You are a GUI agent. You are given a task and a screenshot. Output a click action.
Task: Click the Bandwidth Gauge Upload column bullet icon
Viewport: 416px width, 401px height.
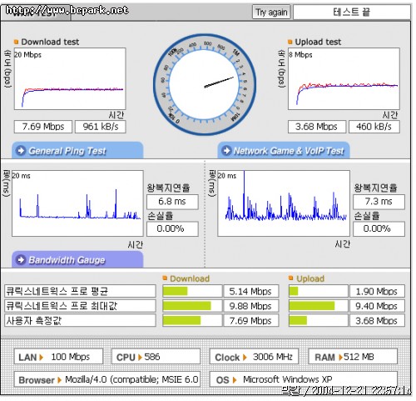(291, 278)
